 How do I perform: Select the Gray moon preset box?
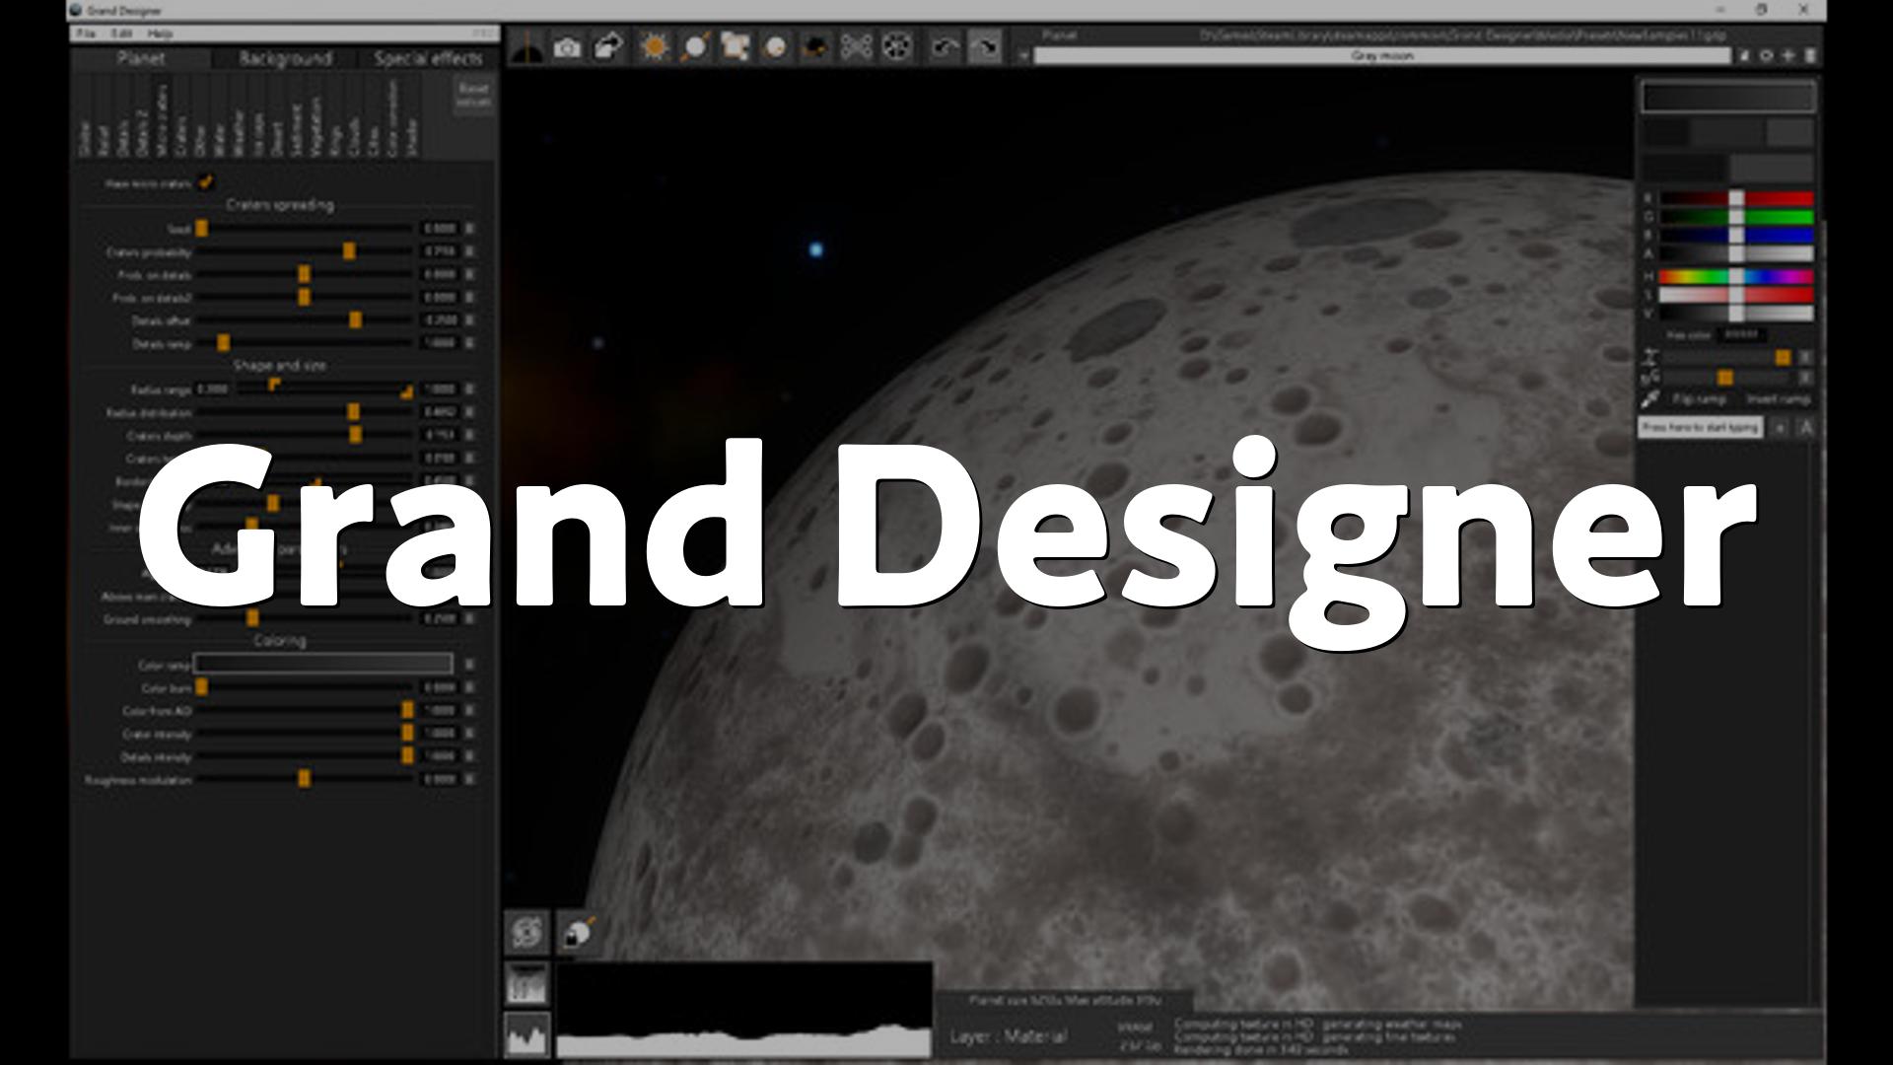(x=1380, y=56)
